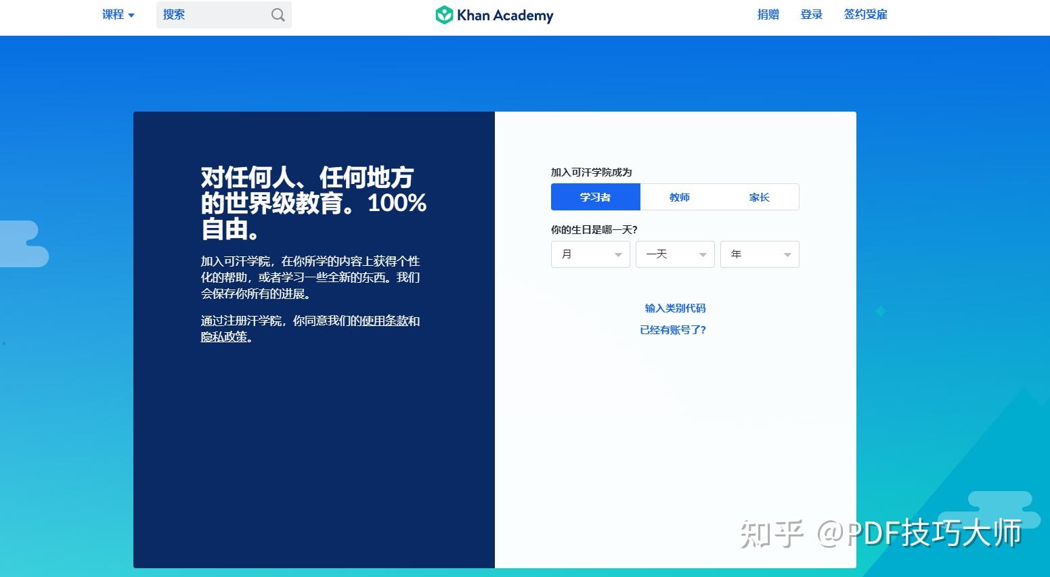Viewport: 1050px width, 577px height.
Task: Select the 学习者 learner role
Action: click(x=596, y=197)
